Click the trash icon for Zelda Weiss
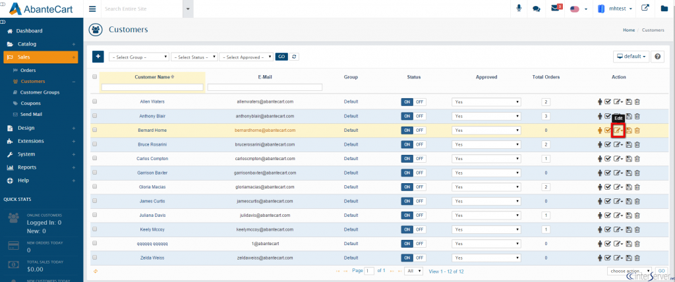The width and height of the screenshot is (675, 282). pyautogui.click(x=637, y=258)
